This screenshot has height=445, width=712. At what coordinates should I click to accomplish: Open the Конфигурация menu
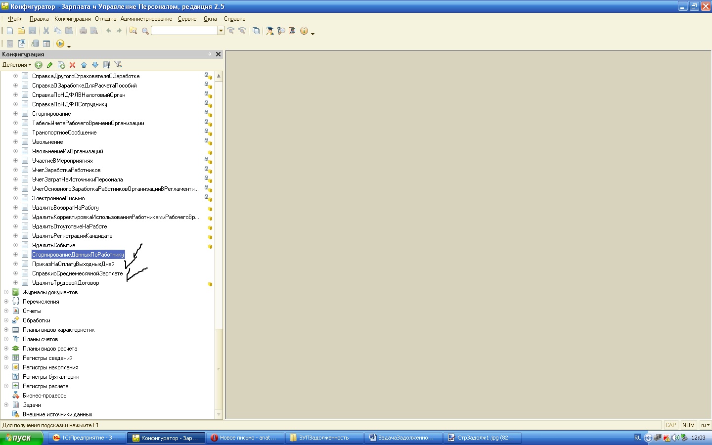click(72, 19)
